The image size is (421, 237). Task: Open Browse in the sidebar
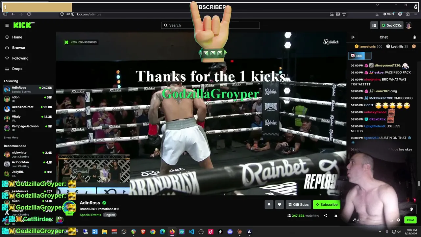[18, 48]
